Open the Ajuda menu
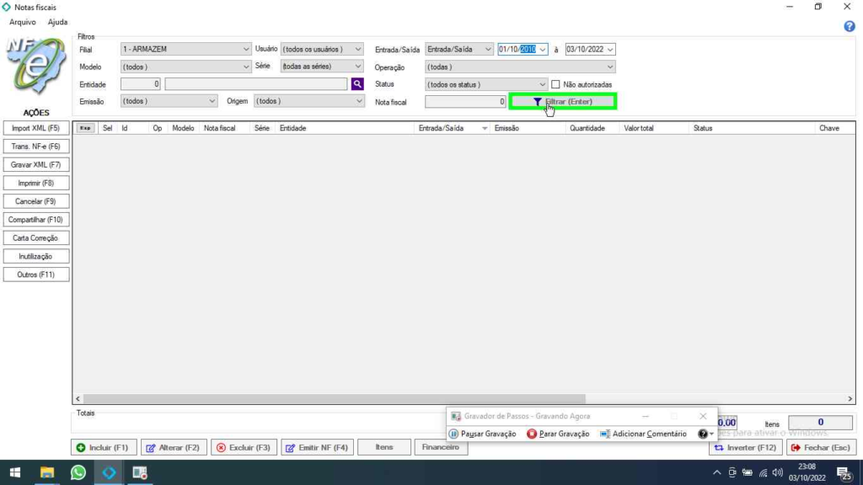The width and height of the screenshot is (863, 485). pos(57,22)
